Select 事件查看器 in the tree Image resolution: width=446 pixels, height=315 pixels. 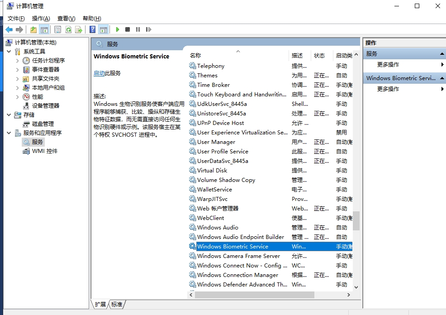[x=46, y=70]
